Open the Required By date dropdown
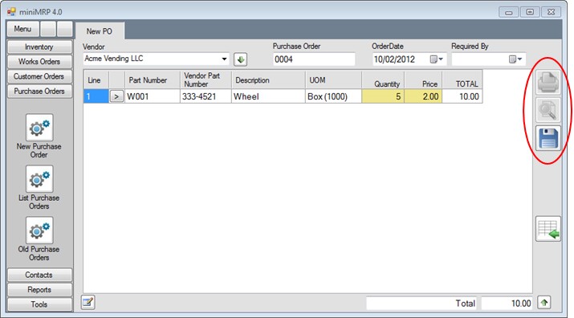The width and height of the screenshot is (574, 318). click(515, 59)
